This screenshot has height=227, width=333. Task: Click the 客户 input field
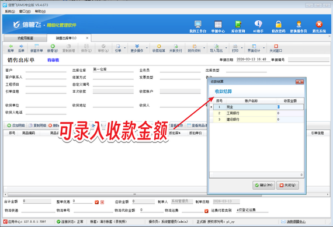click(x=46, y=70)
